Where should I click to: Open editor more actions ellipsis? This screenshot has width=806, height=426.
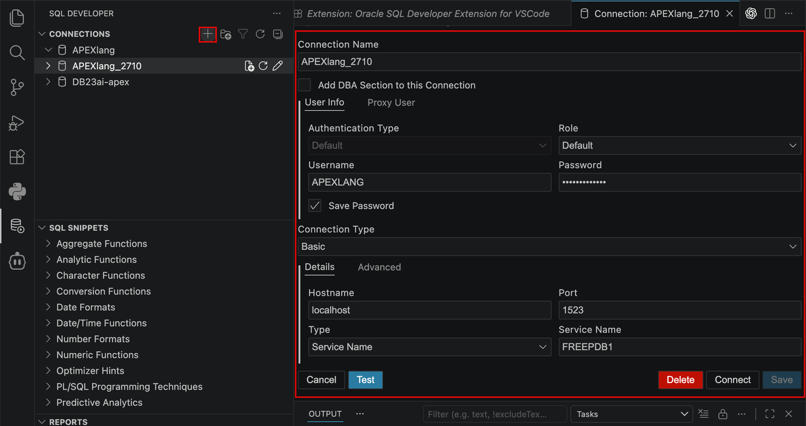[x=788, y=13]
